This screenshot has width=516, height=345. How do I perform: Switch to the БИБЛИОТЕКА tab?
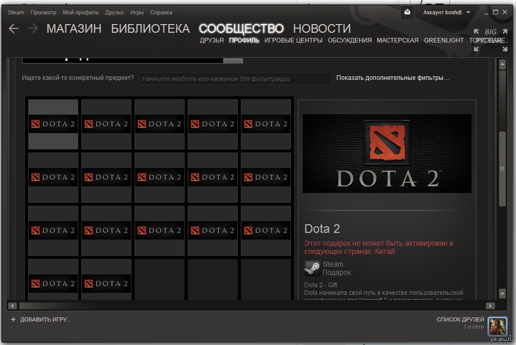[150, 29]
